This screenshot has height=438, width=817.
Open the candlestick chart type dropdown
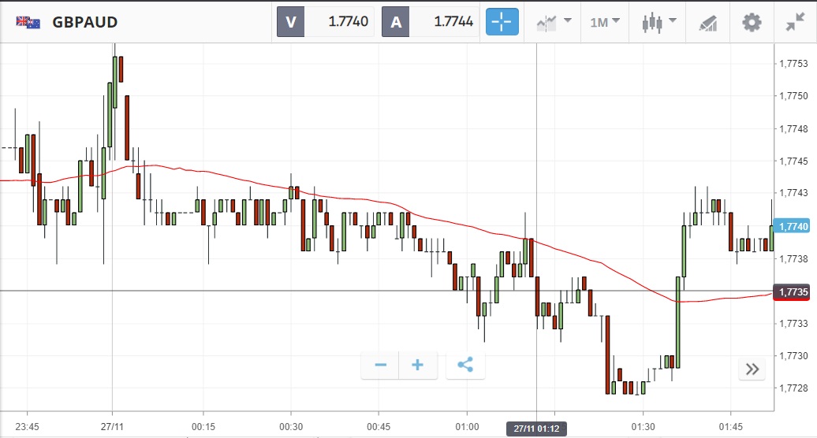pos(659,22)
